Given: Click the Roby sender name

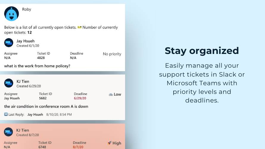Looking at the screenshot, I should coord(27,9).
